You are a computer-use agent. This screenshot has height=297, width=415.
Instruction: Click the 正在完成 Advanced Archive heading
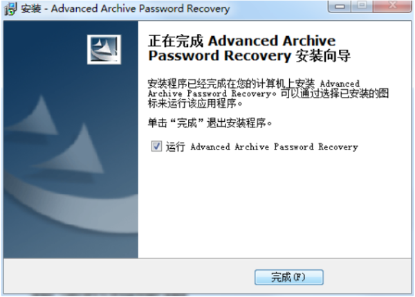pyautogui.click(x=241, y=41)
